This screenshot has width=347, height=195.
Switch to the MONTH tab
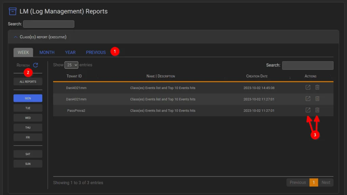pyautogui.click(x=47, y=52)
